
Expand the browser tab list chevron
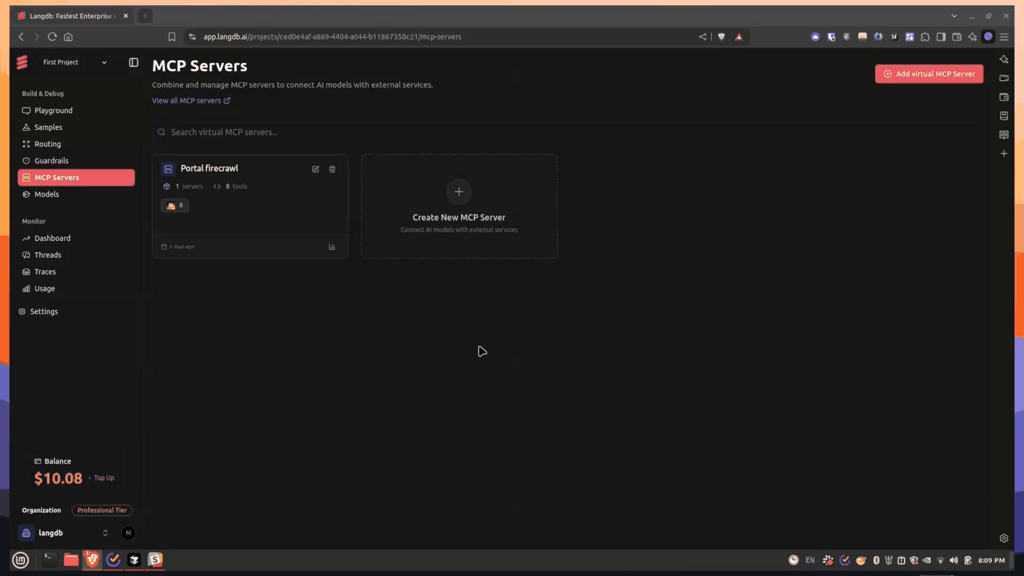[x=954, y=16]
